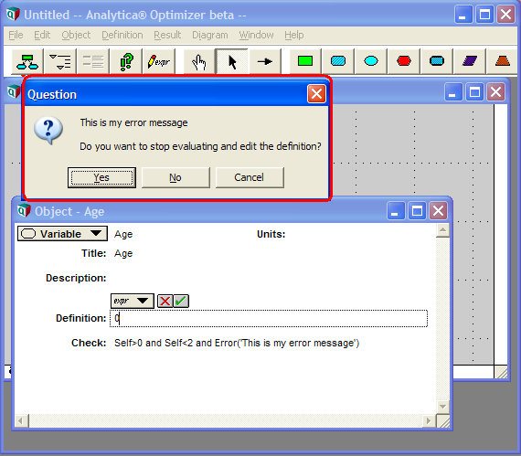Answer Yes in the Question dialog
Viewport: 521px width, 456px height.
click(x=101, y=177)
